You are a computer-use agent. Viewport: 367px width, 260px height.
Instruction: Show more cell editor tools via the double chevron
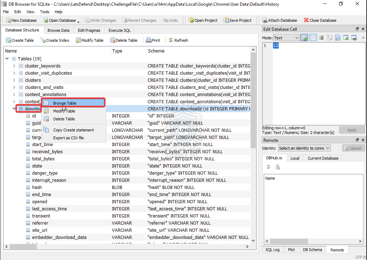click(363, 37)
